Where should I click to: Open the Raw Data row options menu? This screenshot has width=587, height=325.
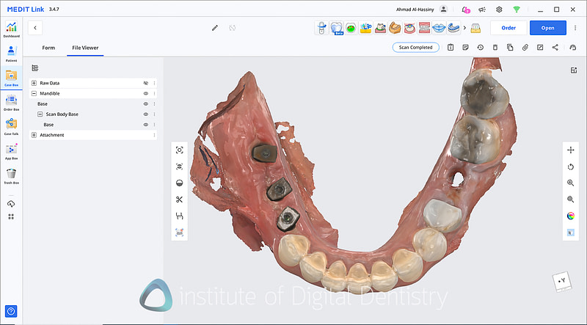154,83
